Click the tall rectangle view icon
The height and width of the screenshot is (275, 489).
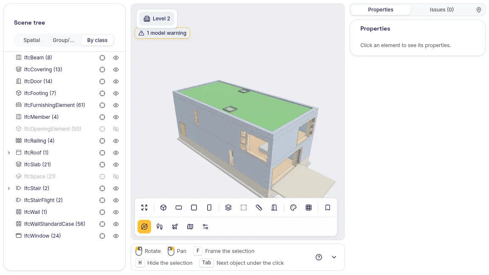[209, 208]
